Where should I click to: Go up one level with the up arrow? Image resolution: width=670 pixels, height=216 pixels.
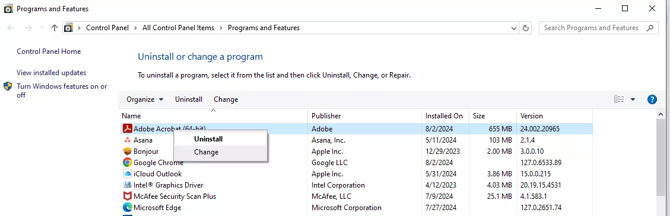pyautogui.click(x=54, y=28)
